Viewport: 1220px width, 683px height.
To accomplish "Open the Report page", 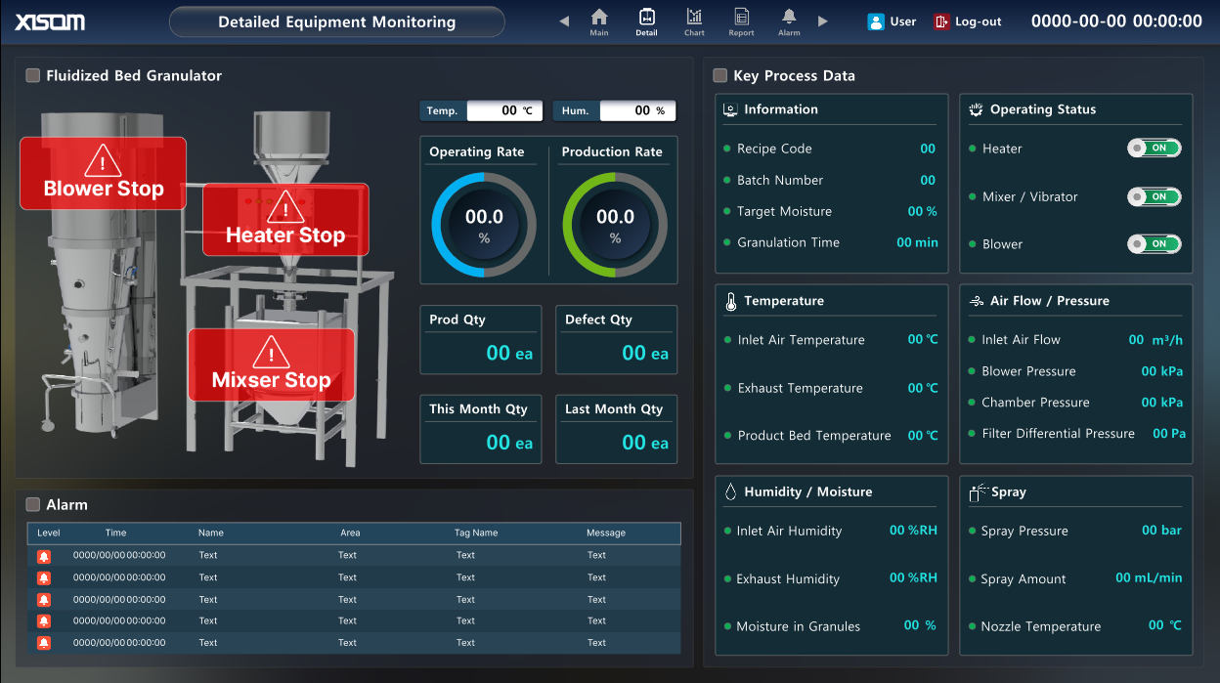I will (x=741, y=20).
